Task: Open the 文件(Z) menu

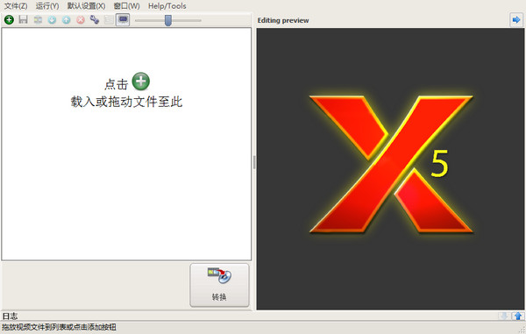Action: [x=16, y=6]
